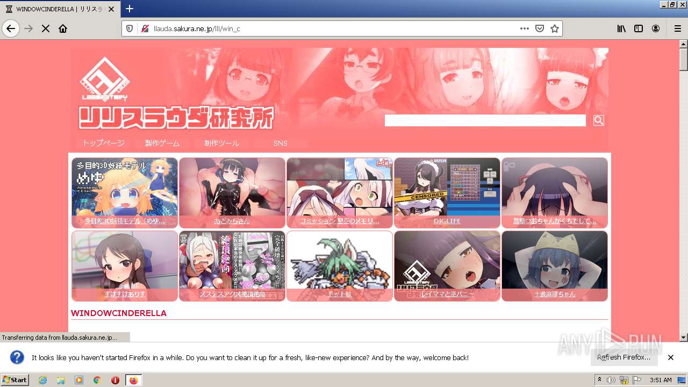Expand hidden system tray icons
Image resolution: width=688 pixels, height=387 pixels.
[x=600, y=380]
